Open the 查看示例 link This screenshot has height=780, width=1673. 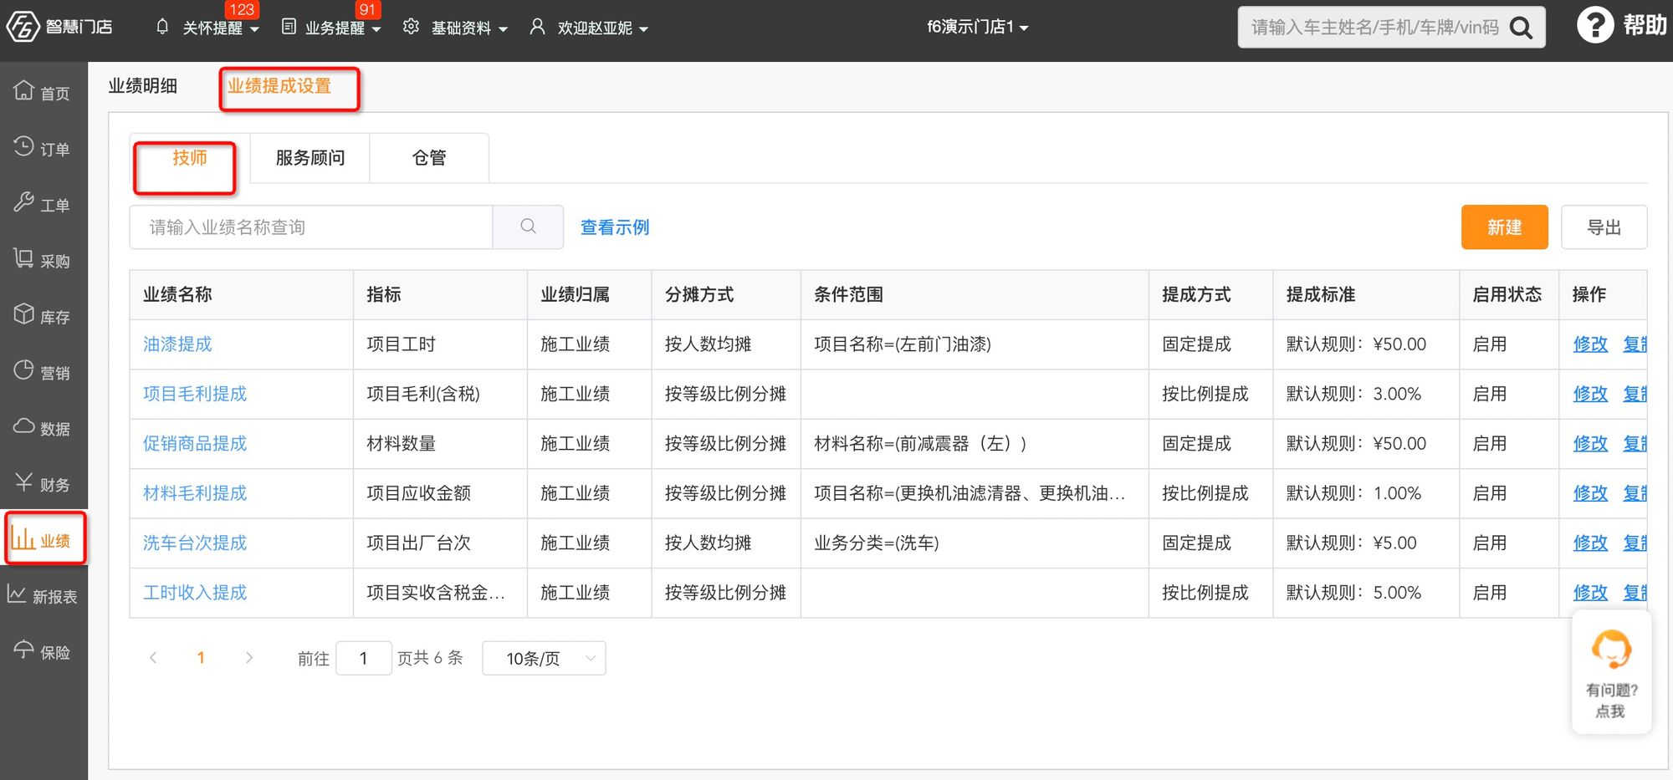click(x=615, y=227)
